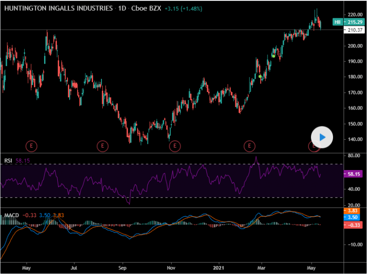Viewport: 367px width, 274px height.
Task: Click the white 210.37 price label
Action: click(353, 30)
